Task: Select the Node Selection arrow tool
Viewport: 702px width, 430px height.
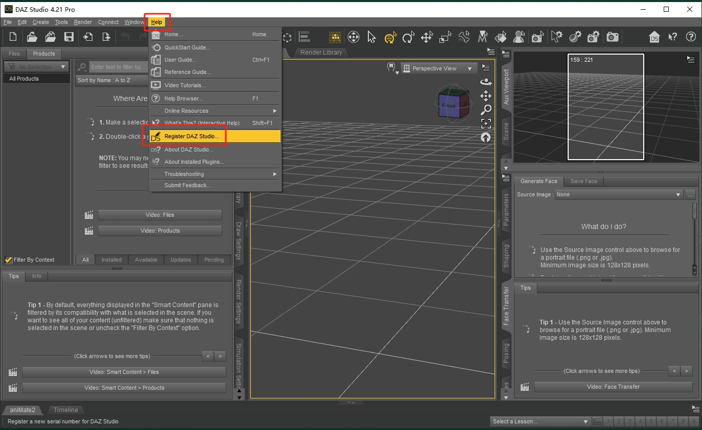Action: tap(371, 37)
